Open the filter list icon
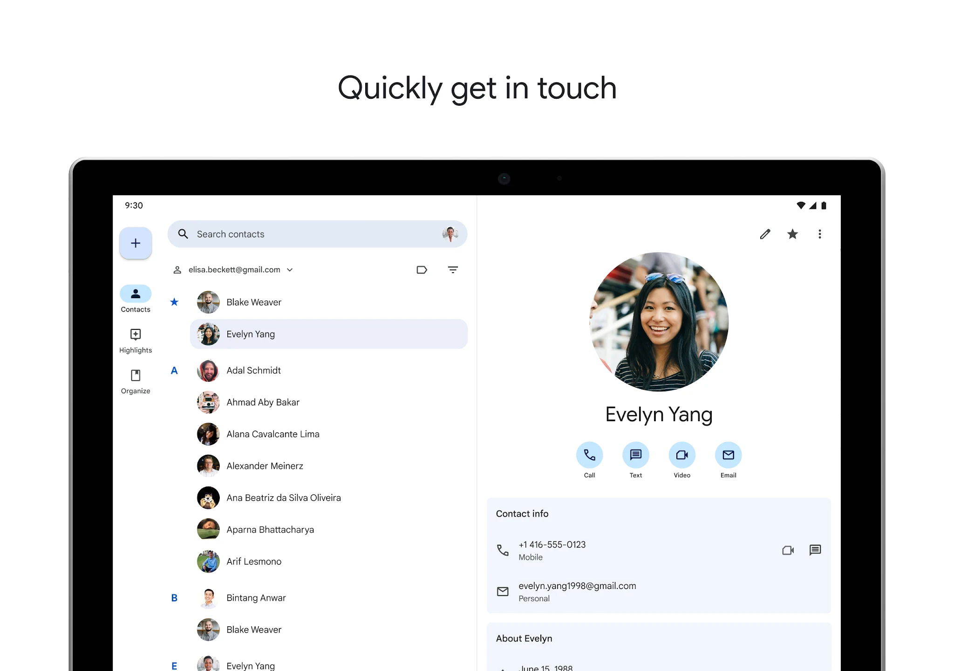The height and width of the screenshot is (671, 954). pyautogui.click(x=453, y=270)
